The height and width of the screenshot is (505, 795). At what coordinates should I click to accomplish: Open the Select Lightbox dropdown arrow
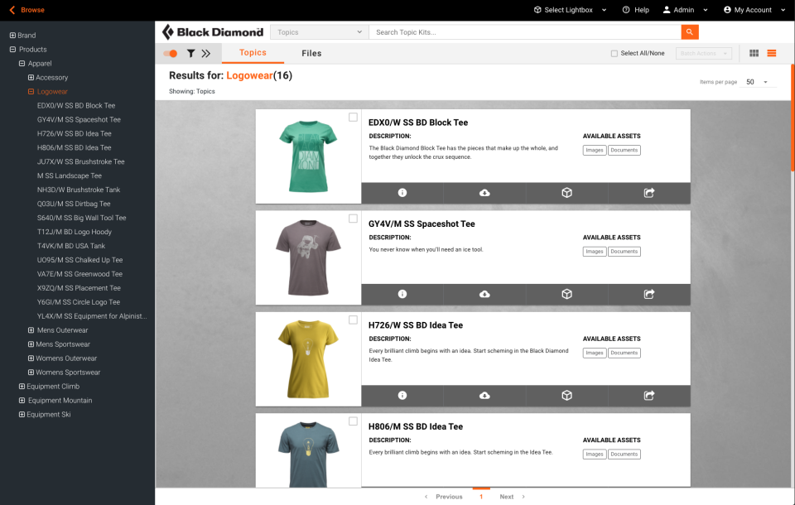[x=604, y=10]
